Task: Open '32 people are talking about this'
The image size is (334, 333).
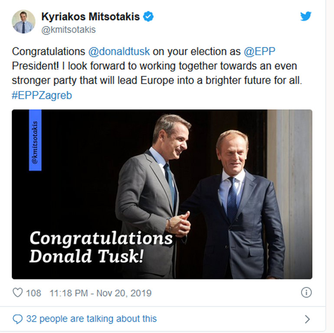Action: (x=91, y=319)
